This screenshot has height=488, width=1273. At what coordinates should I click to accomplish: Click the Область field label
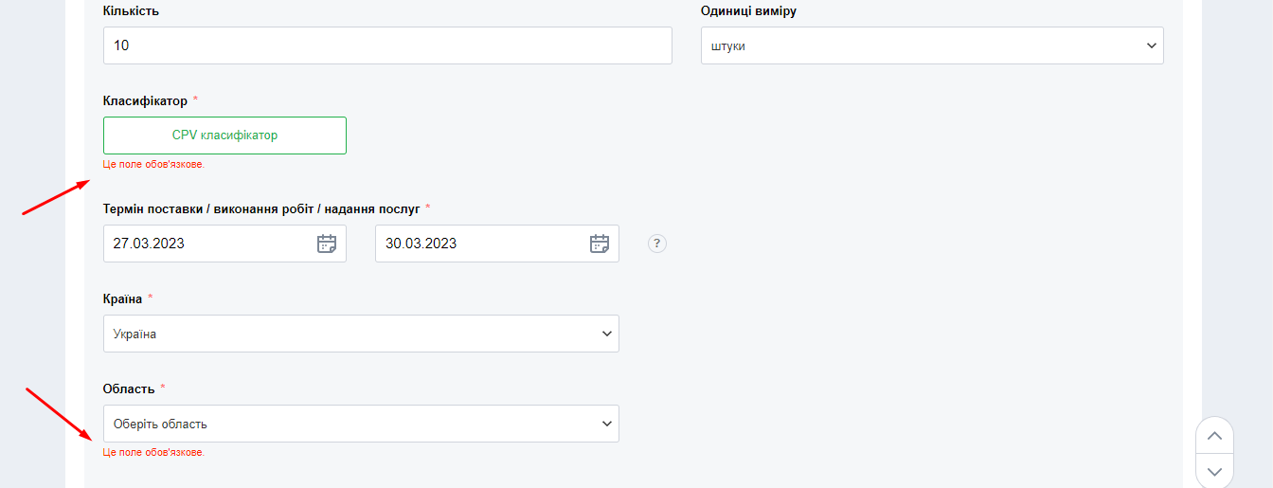(x=128, y=389)
